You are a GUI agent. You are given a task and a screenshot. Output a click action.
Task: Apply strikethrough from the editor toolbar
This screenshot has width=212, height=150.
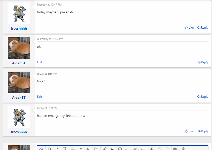(72, 148)
